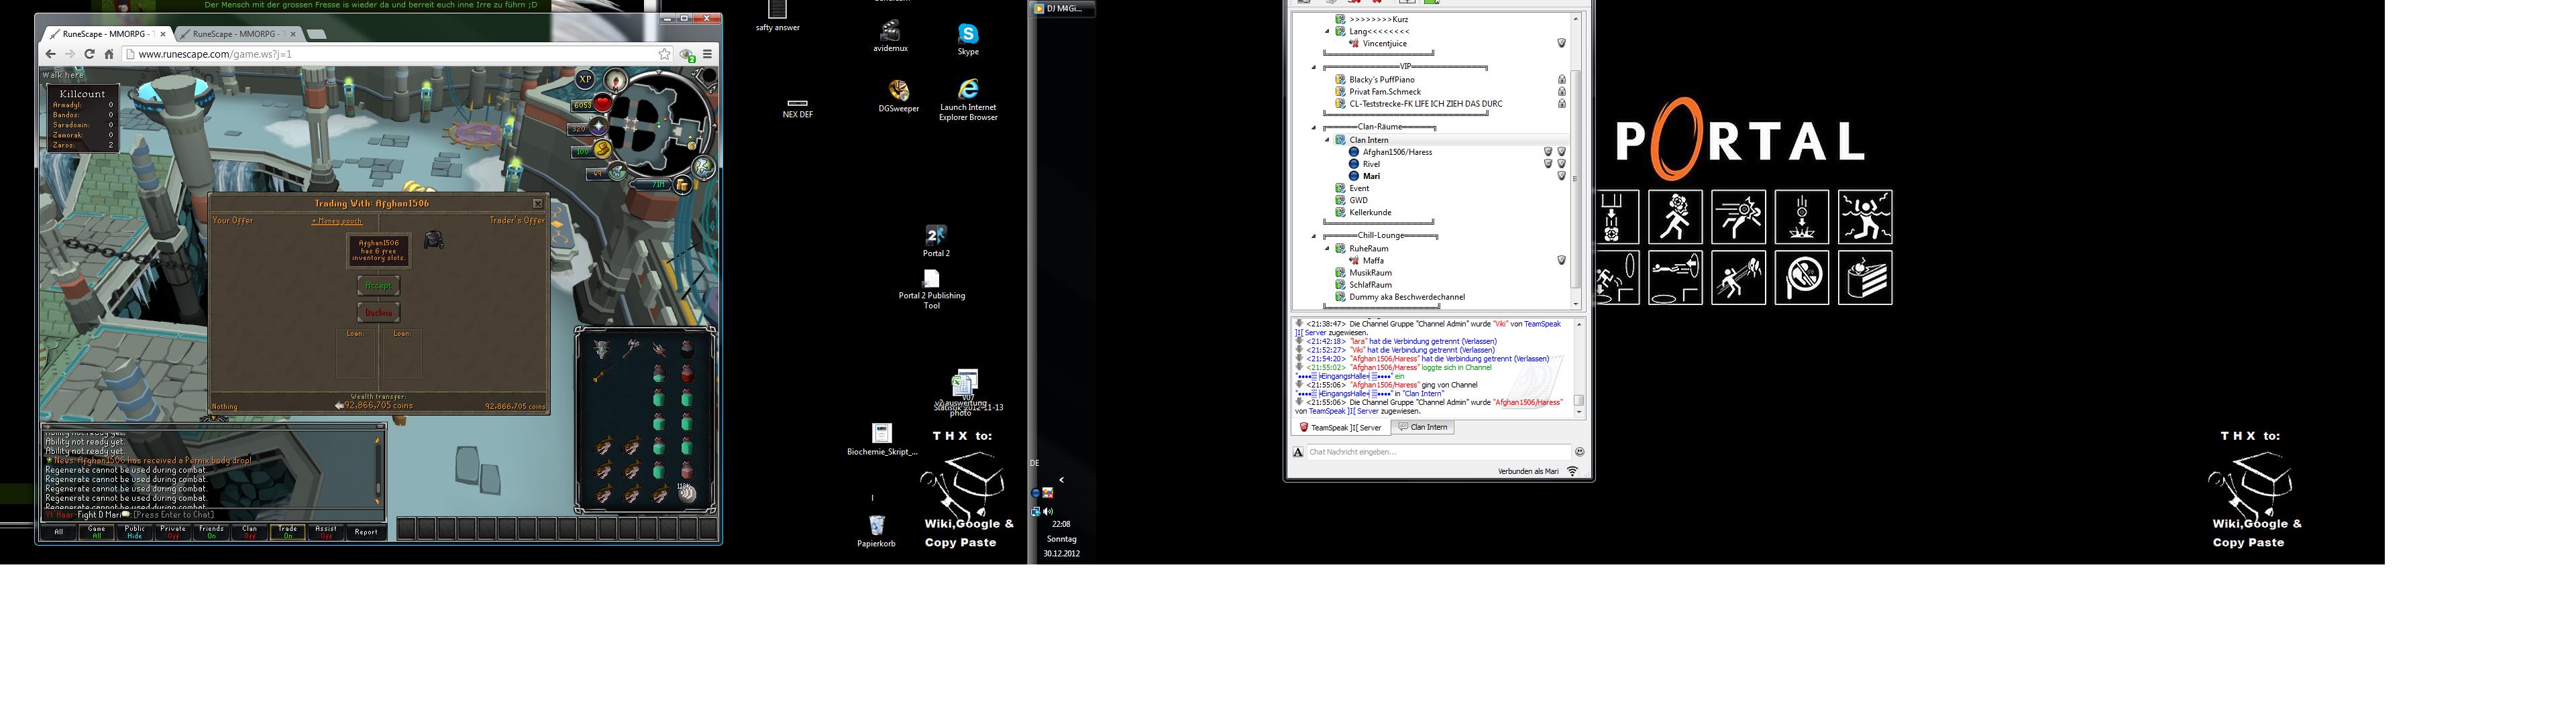2576x724 pixels.
Task: Open the money pouch coins icon
Action: pos(683,185)
